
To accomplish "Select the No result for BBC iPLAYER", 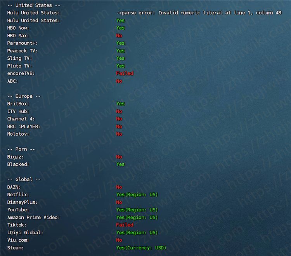I will tap(119, 126).
